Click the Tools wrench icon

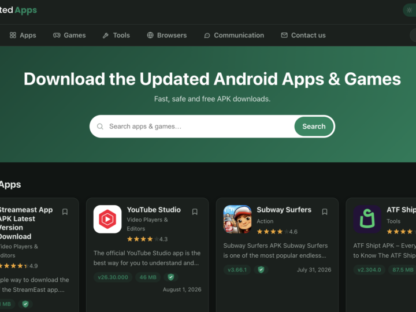pos(106,36)
